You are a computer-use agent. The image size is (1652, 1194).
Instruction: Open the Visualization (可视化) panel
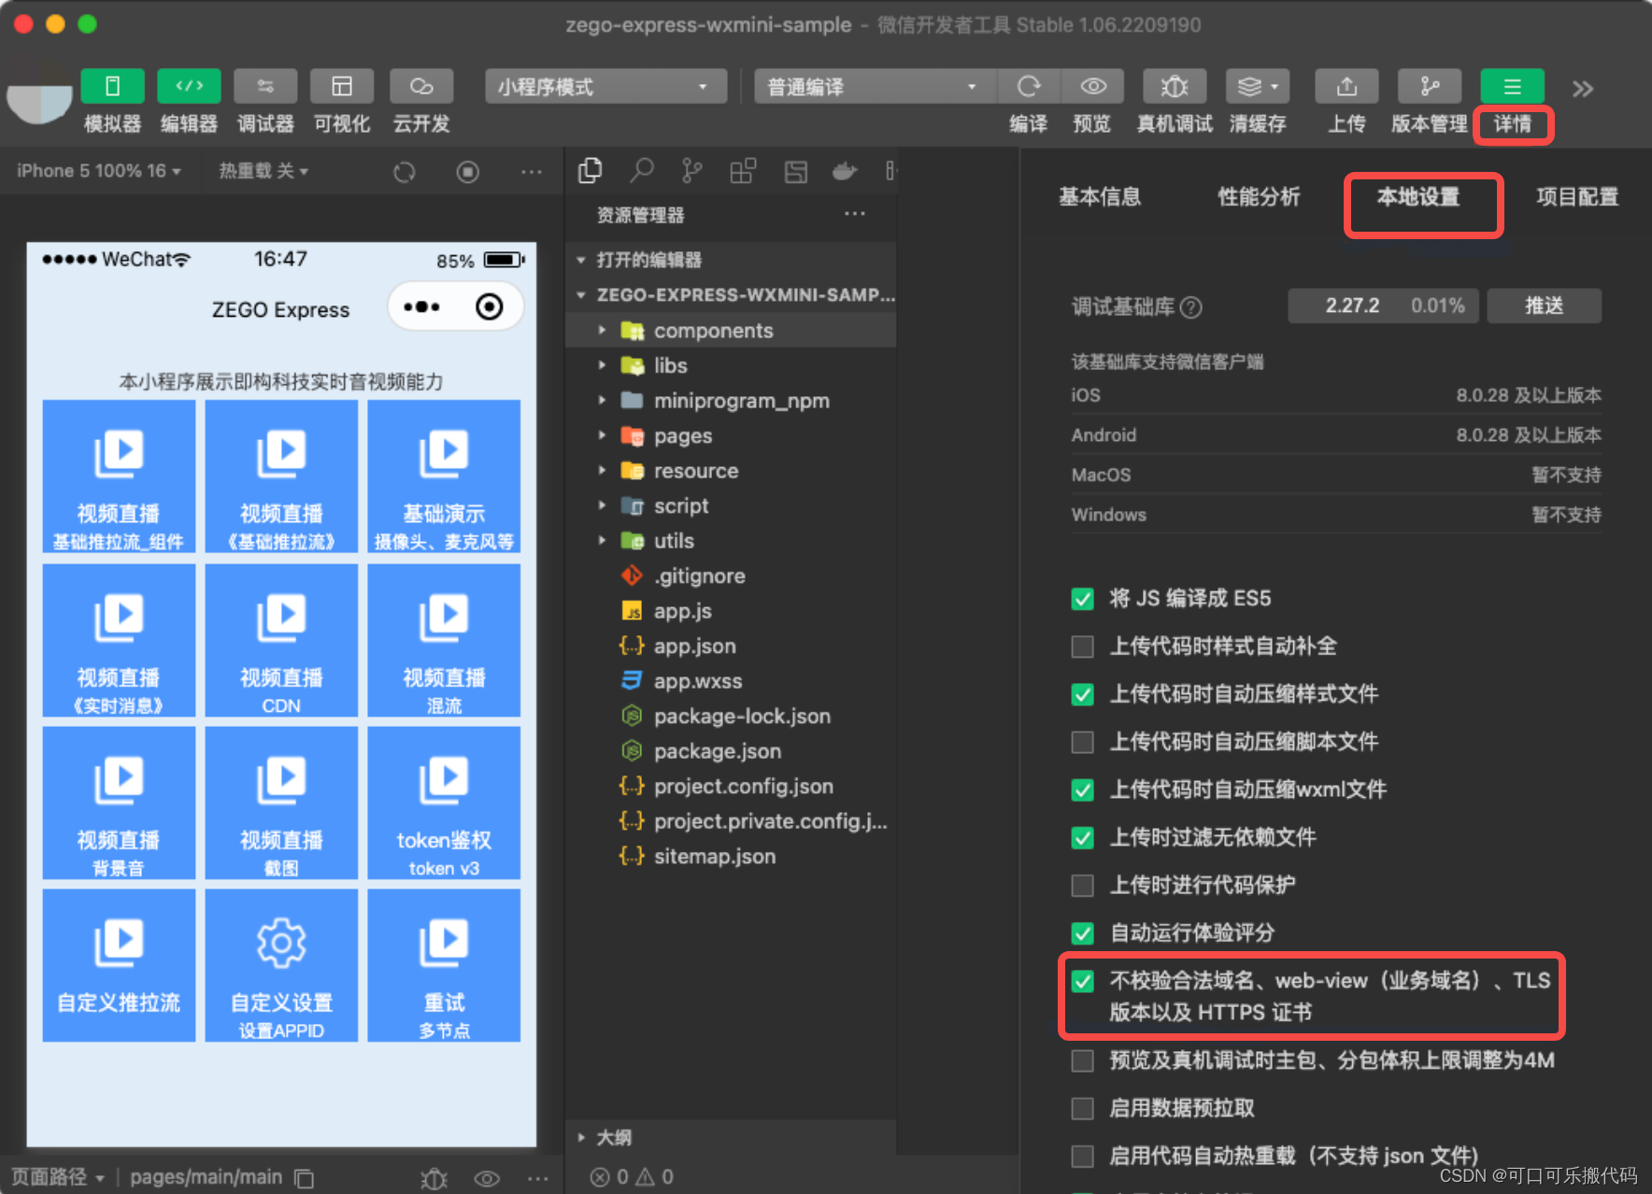coord(342,87)
